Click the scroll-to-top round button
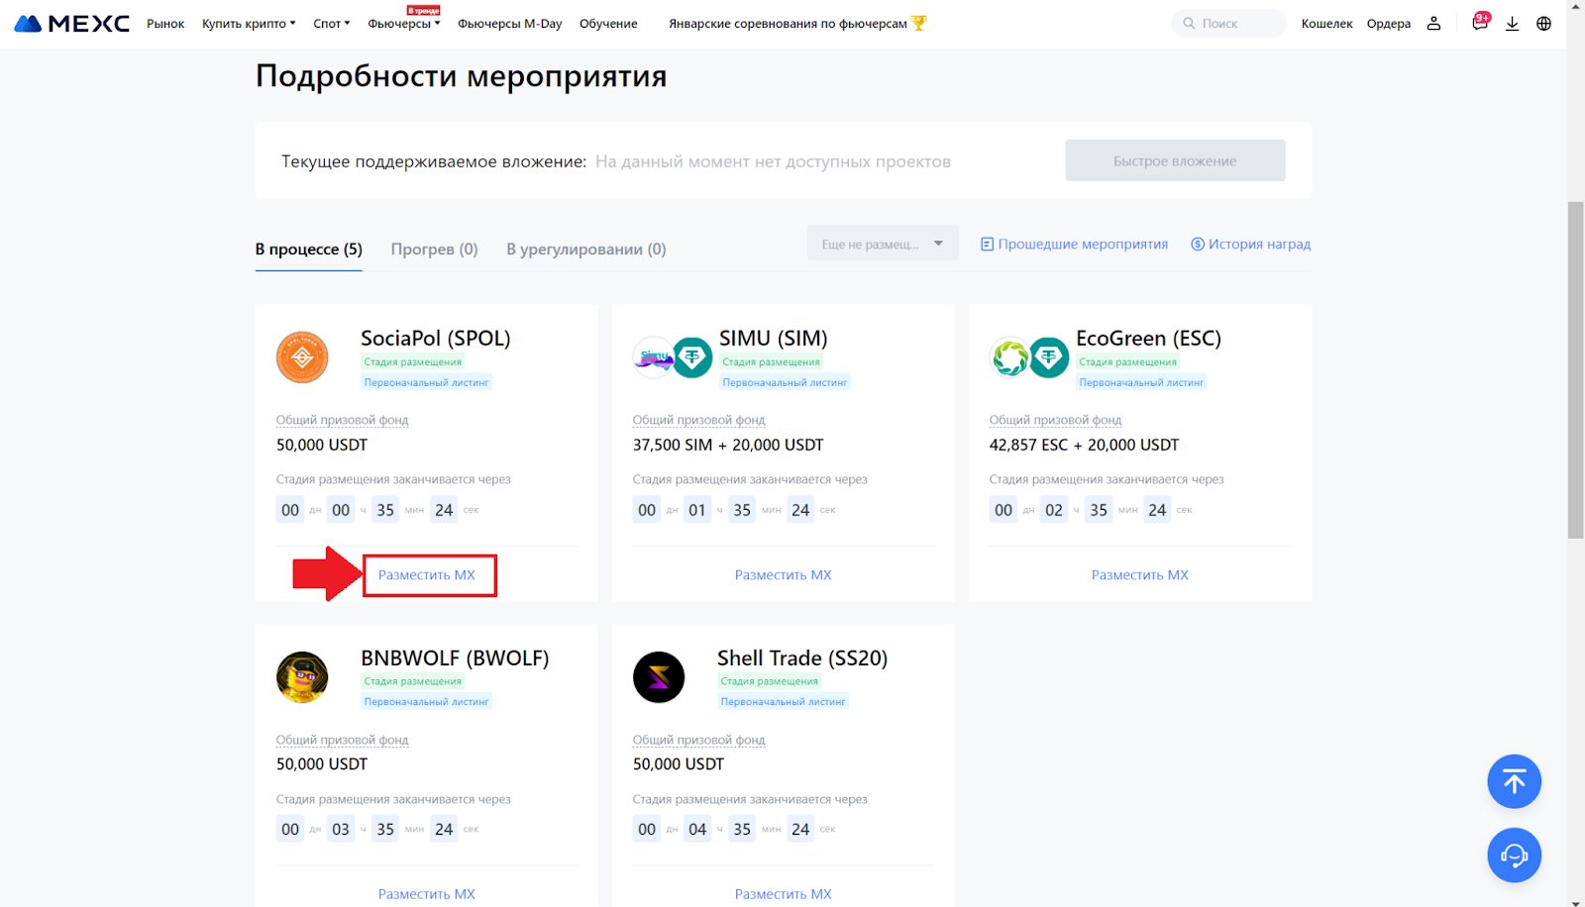The image size is (1585, 907). [x=1514, y=781]
